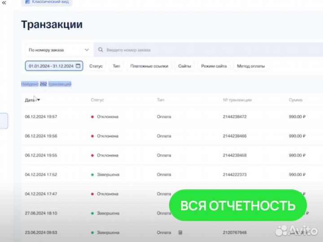Open the Платежные ссылки filter
323x242 pixels.
pyautogui.click(x=149, y=66)
